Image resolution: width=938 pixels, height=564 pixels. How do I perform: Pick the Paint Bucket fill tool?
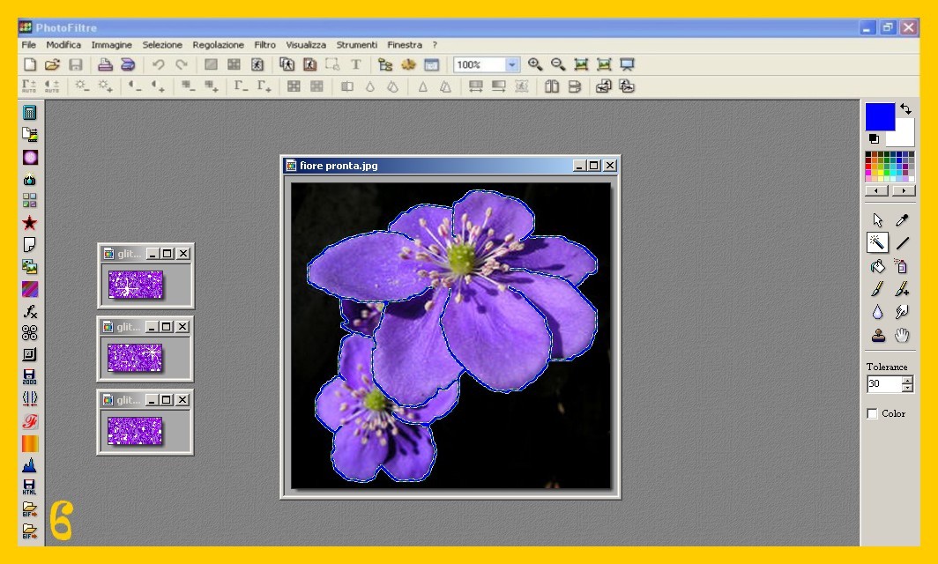pos(877,266)
